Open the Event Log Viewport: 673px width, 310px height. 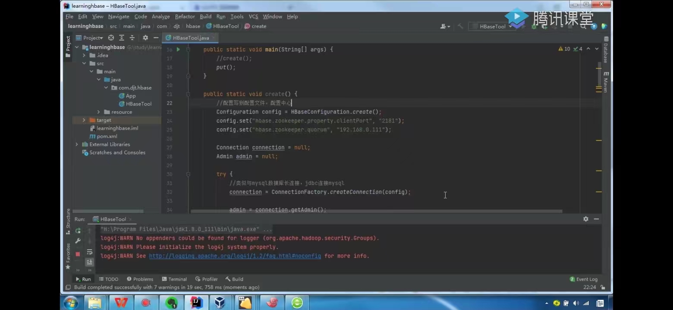tap(584, 279)
